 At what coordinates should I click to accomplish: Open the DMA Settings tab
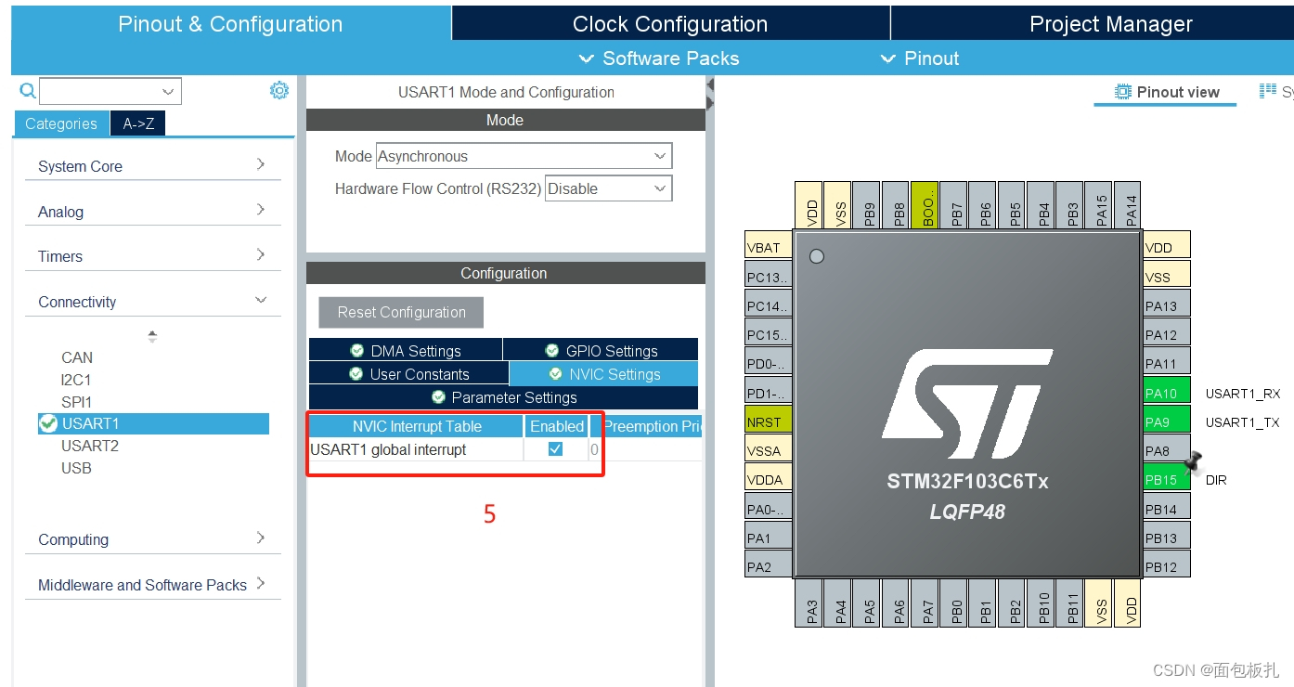point(406,351)
